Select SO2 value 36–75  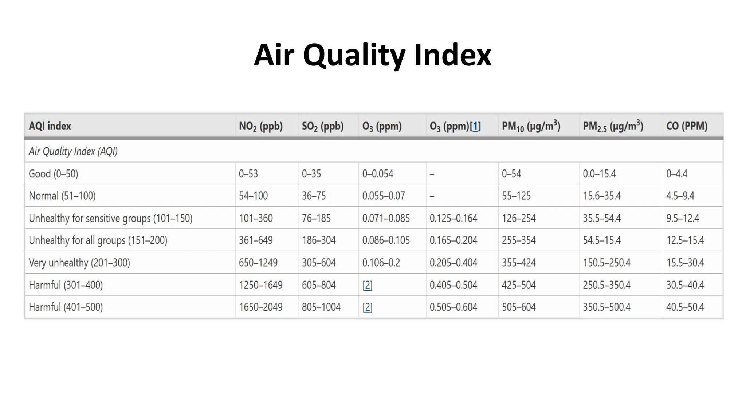(x=314, y=196)
